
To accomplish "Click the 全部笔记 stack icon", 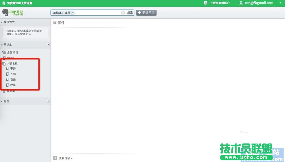I will point(4,52).
